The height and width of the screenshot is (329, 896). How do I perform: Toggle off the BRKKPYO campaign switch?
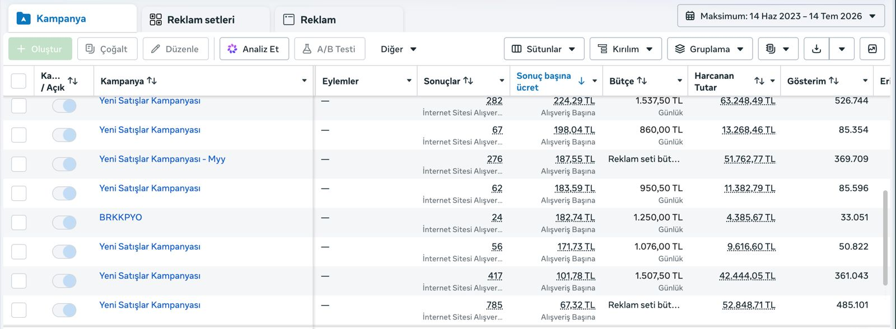click(64, 223)
